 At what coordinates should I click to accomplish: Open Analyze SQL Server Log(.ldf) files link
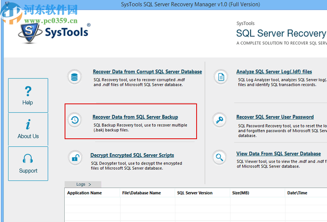tap(274, 72)
